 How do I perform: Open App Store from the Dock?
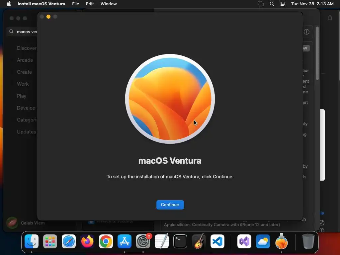(125, 241)
